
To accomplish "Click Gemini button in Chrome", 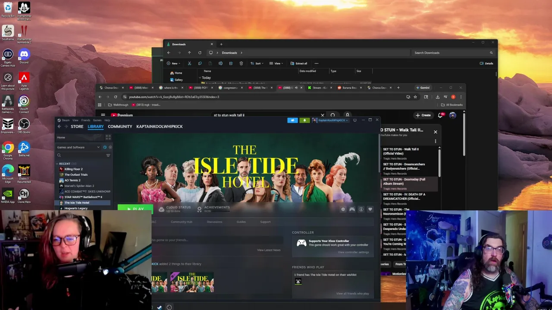I will tap(423, 88).
